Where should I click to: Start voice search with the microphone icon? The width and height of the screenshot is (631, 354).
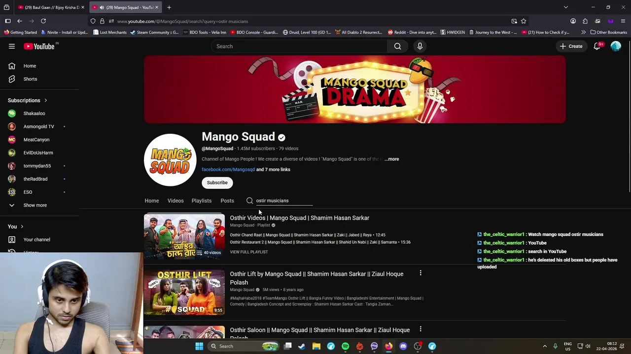[x=420, y=46]
